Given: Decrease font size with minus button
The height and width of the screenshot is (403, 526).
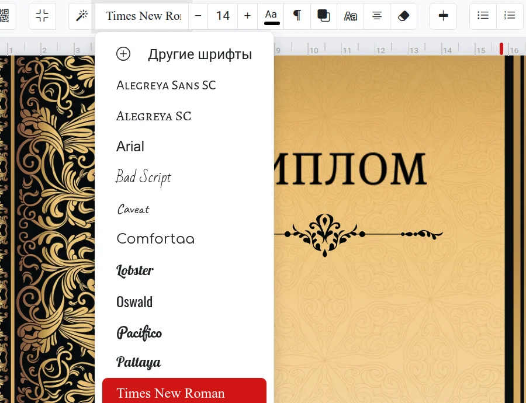Looking at the screenshot, I should (x=198, y=16).
